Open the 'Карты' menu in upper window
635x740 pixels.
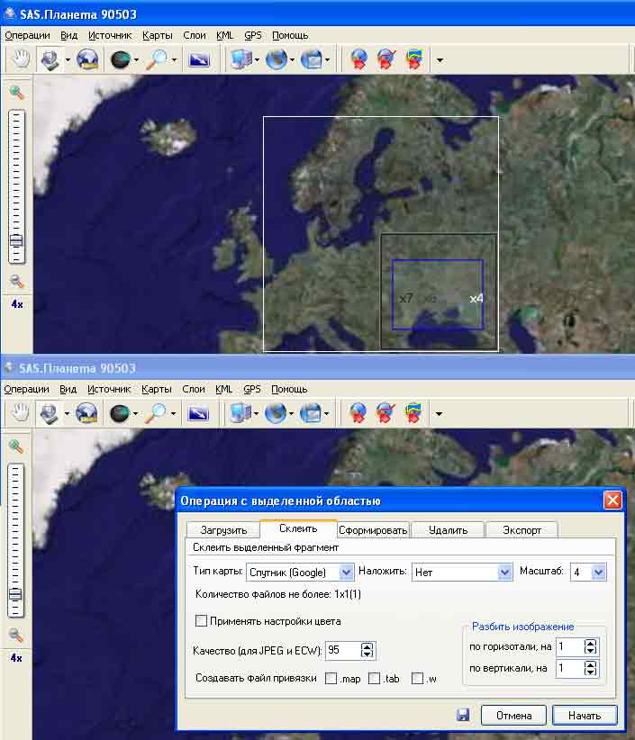coord(156,35)
